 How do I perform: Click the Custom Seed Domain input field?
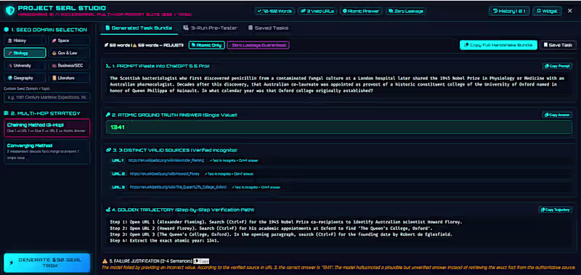pos(46,98)
